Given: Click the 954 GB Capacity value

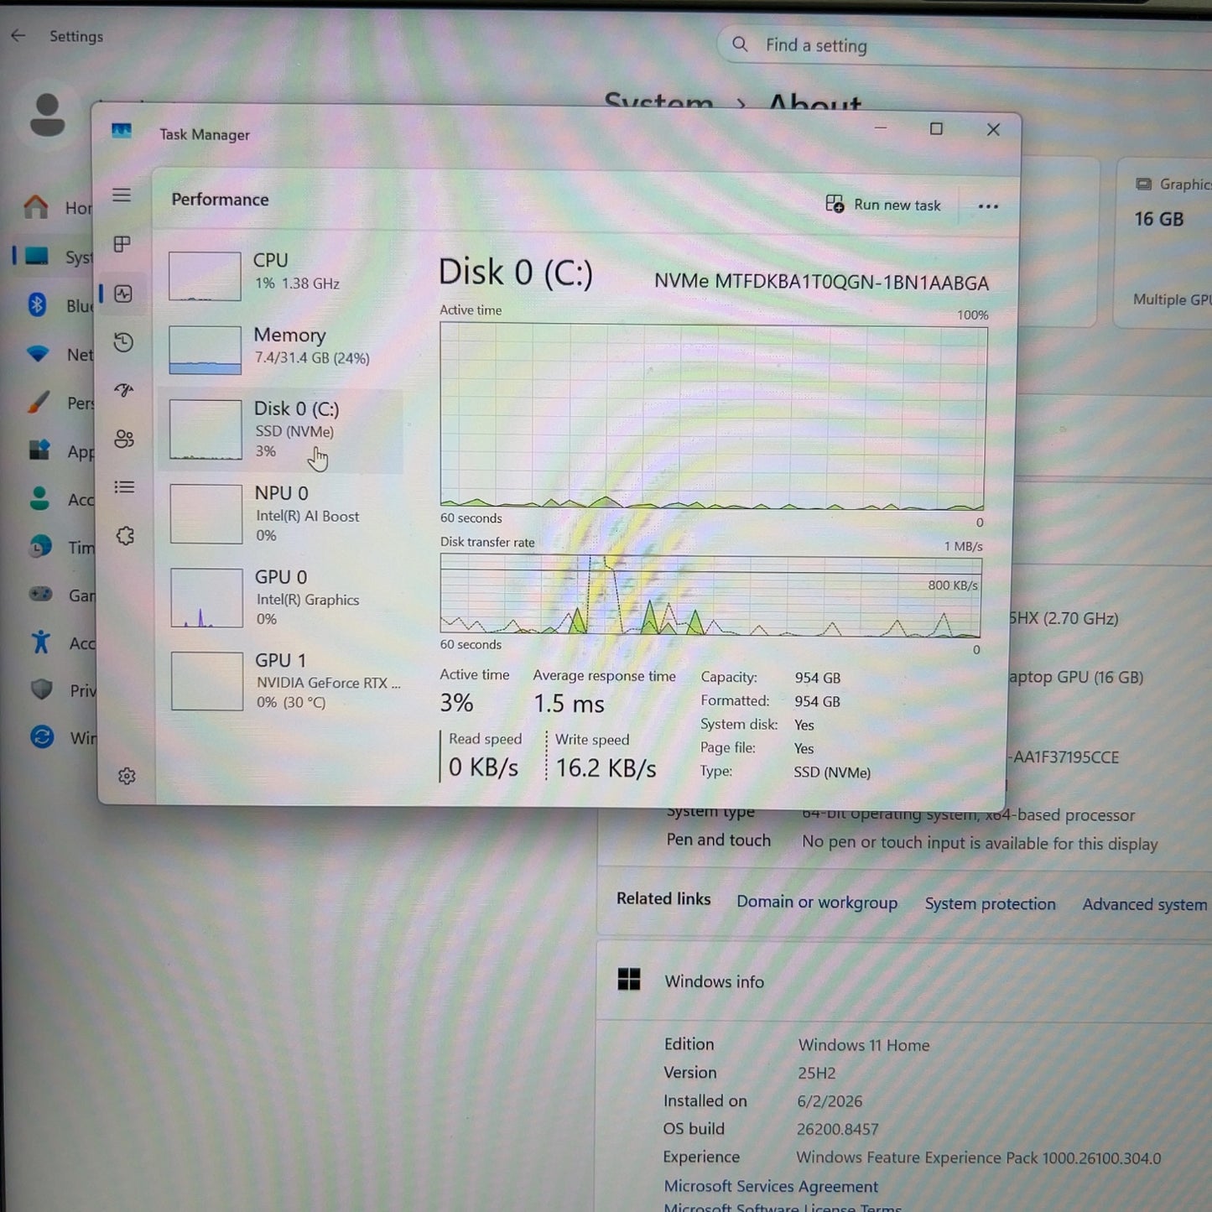Looking at the screenshot, I should pos(818,678).
